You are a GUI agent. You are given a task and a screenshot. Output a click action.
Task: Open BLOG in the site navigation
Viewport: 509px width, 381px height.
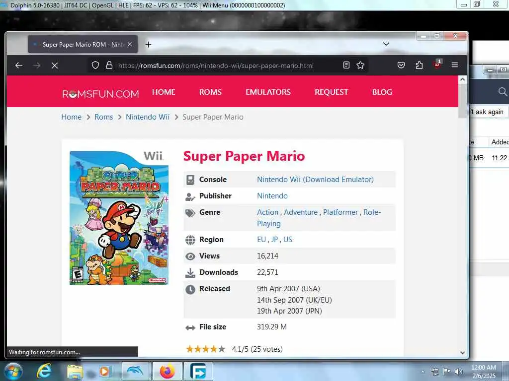point(382,92)
